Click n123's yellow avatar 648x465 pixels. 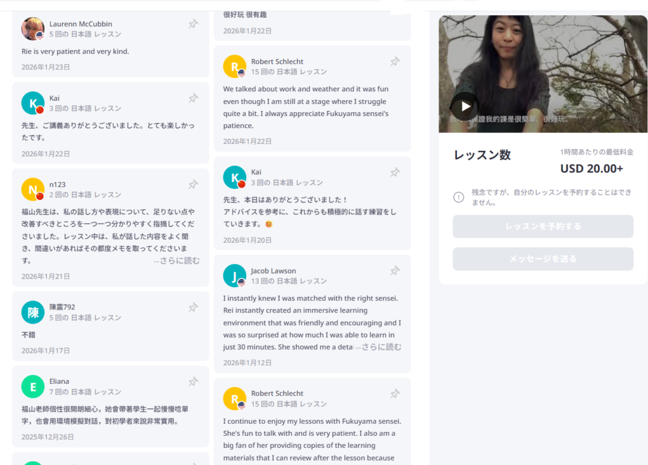pos(33,189)
